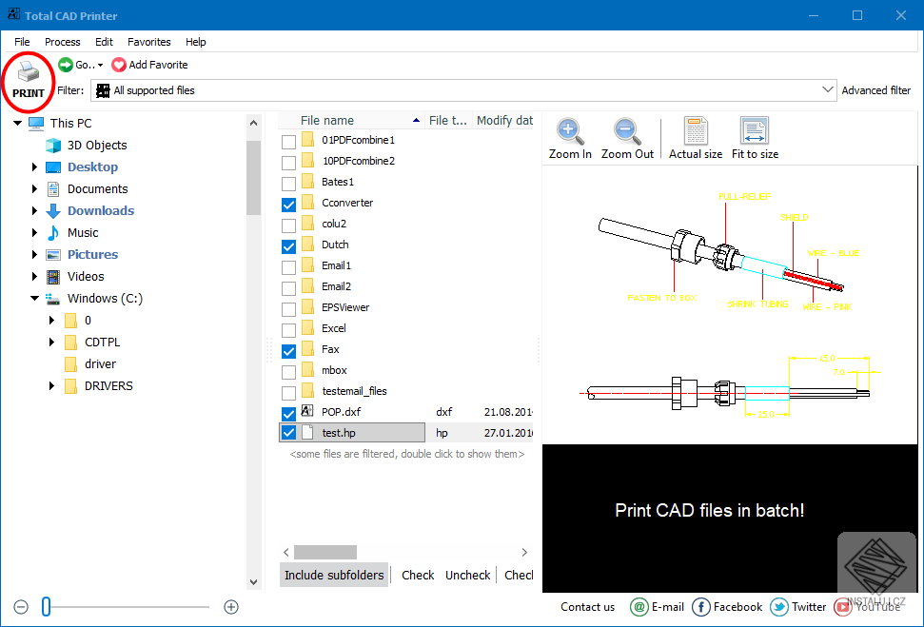The width and height of the screenshot is (924, 627).
Task: Uncheck the test.hp file checkbox
Action: point(288,433)
